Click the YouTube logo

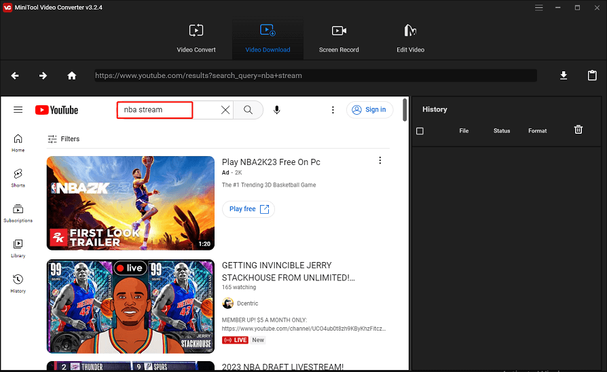[56, 110]
